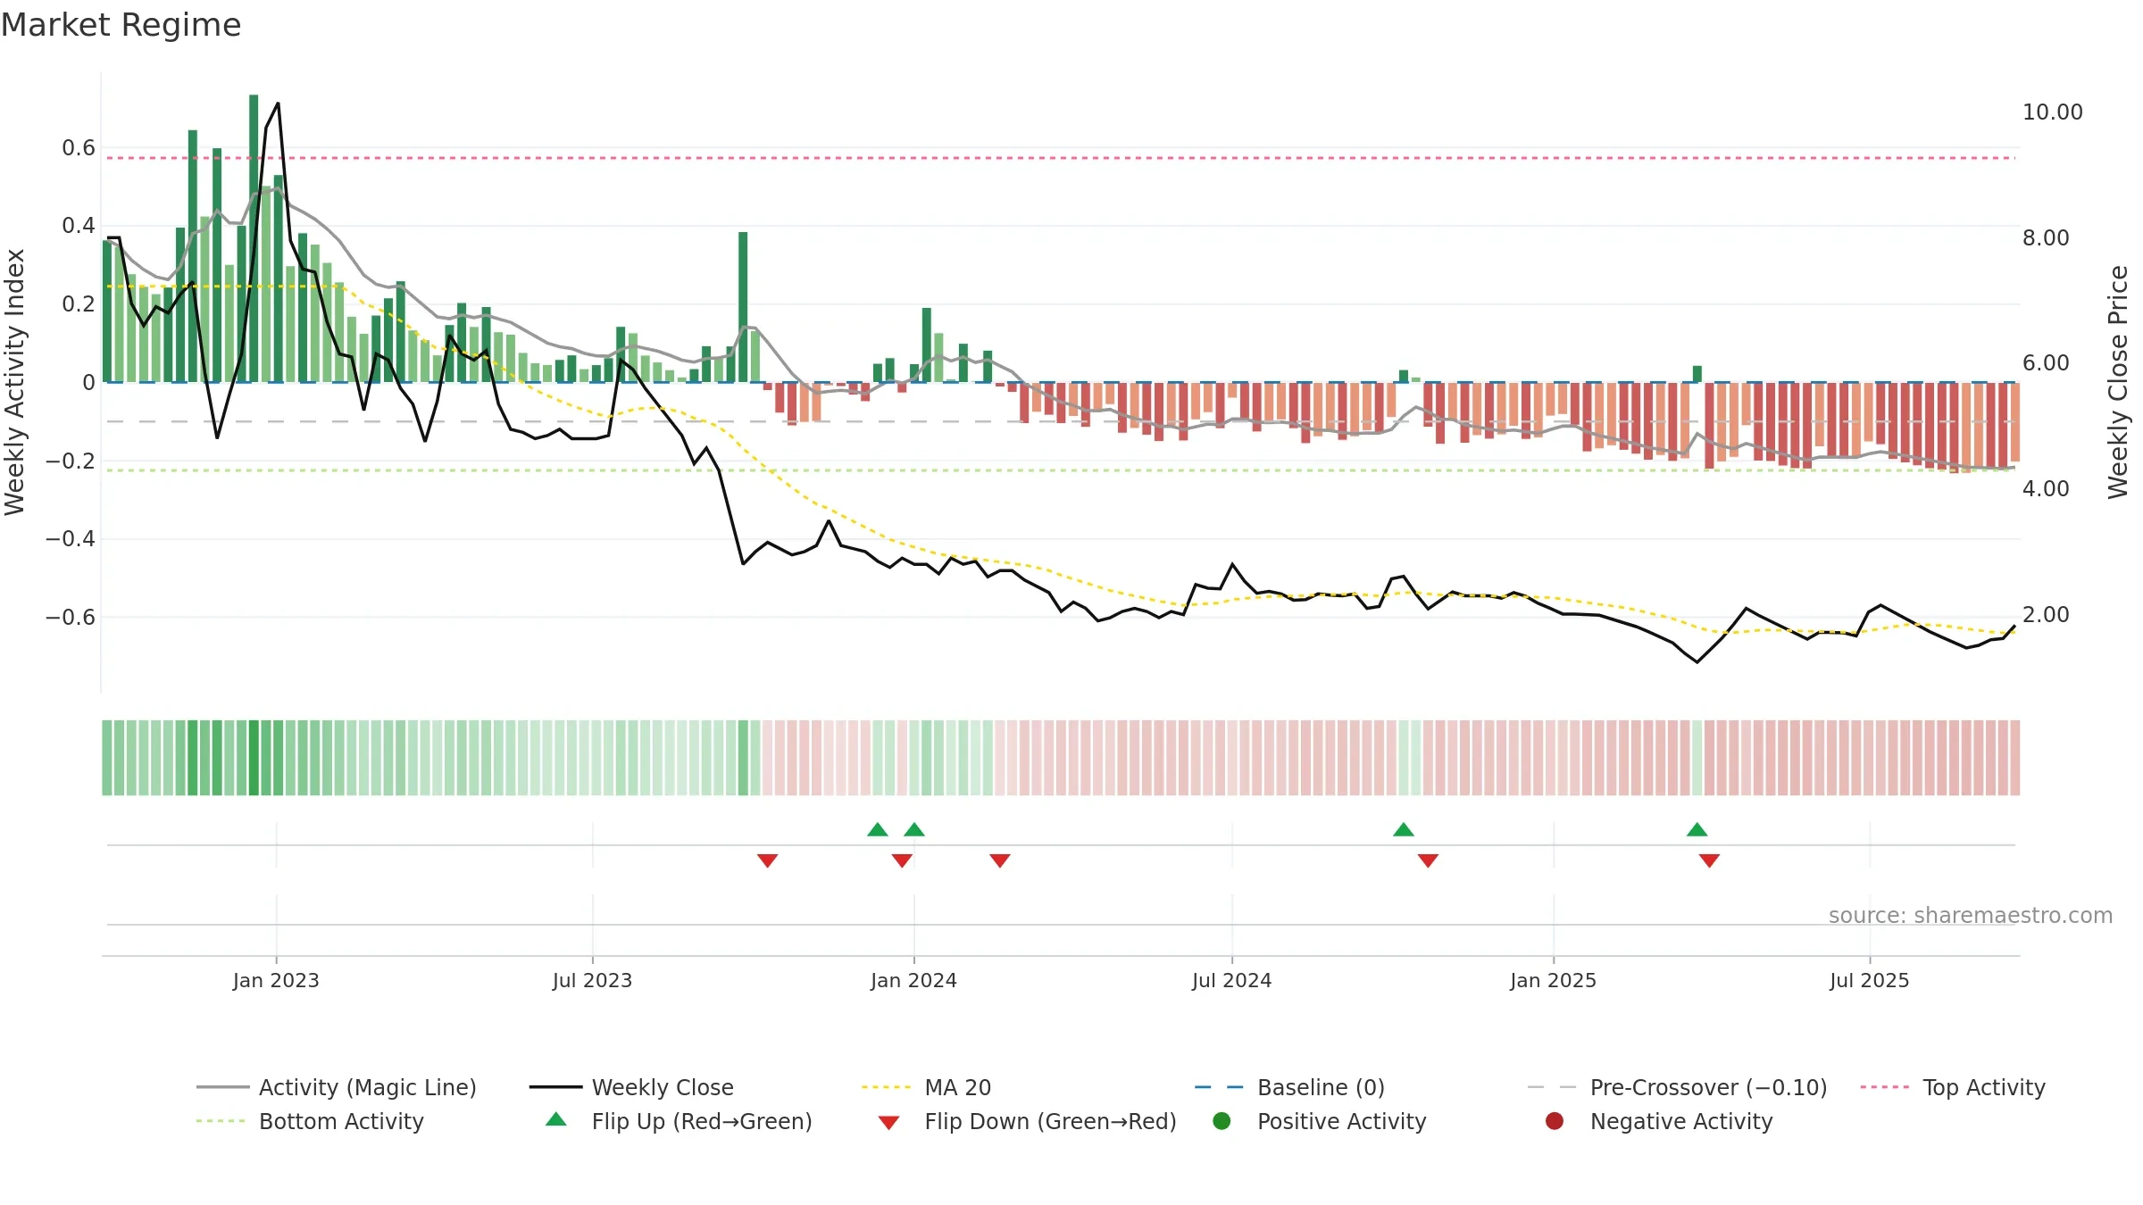Select the flip-up marker exactly at Jan 2024
Screen dimensions: 2143x1205
914,829
